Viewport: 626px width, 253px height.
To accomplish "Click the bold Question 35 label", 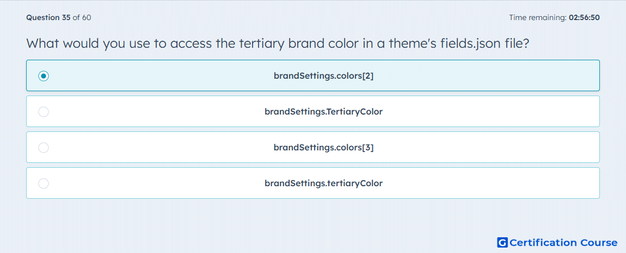I will click(x=48, y=17).
